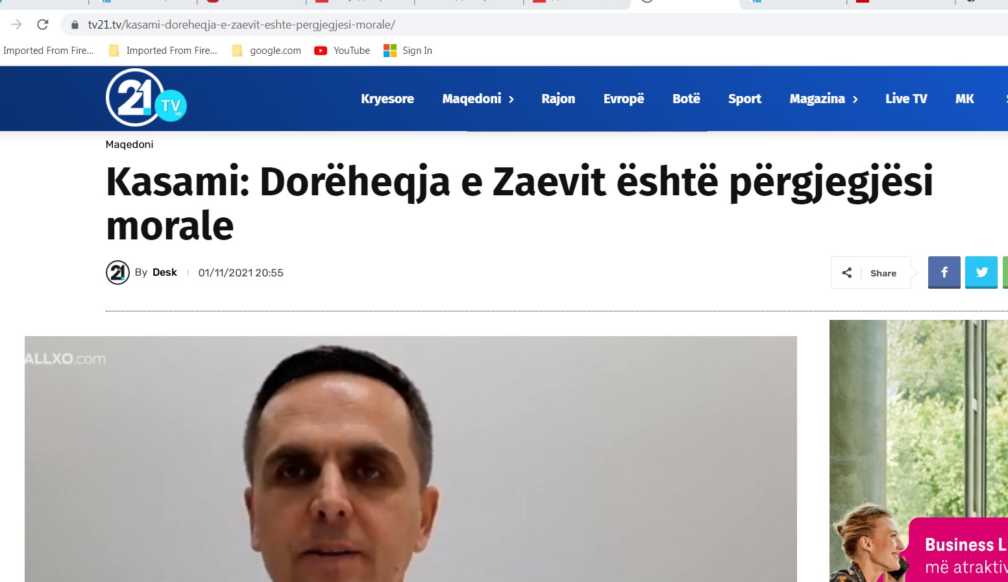Viewport: 1008px width, 582px height.
Task: Open the Kryesore menu item
Action: pos(387,99)
